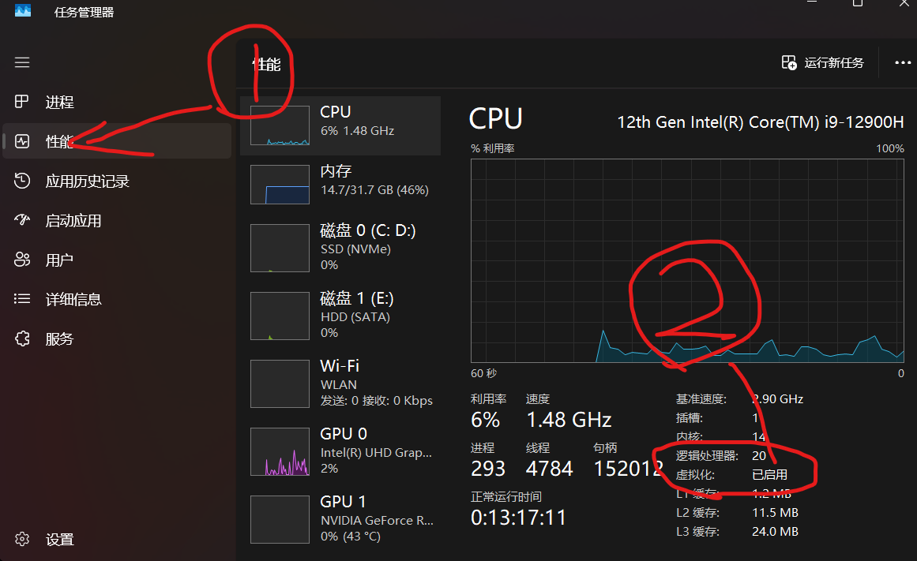Click the 12th Gen Intel Core i9-12900H text

[761, 122]
